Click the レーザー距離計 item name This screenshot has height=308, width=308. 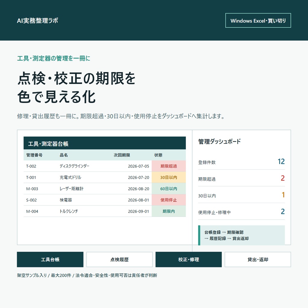pos(72,189)
